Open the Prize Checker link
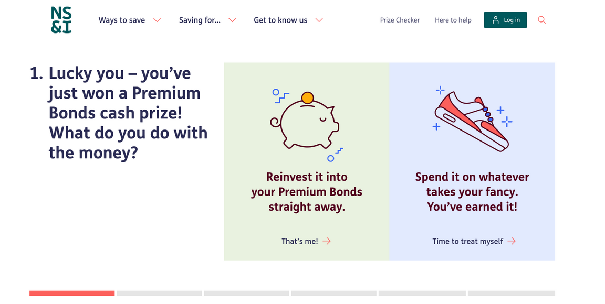 click(400, 20)
